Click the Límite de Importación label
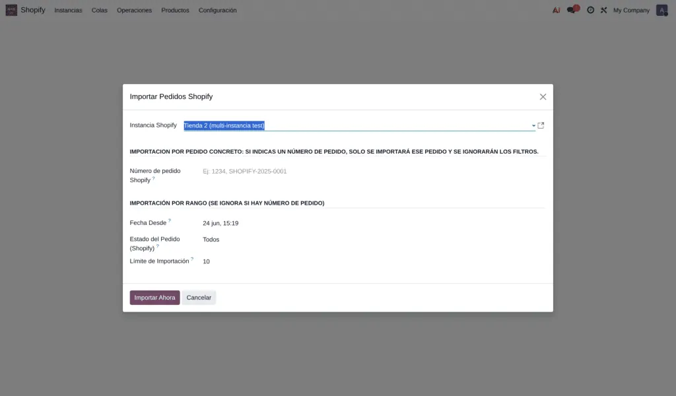The image size is (676, 396). coord(159,261)
